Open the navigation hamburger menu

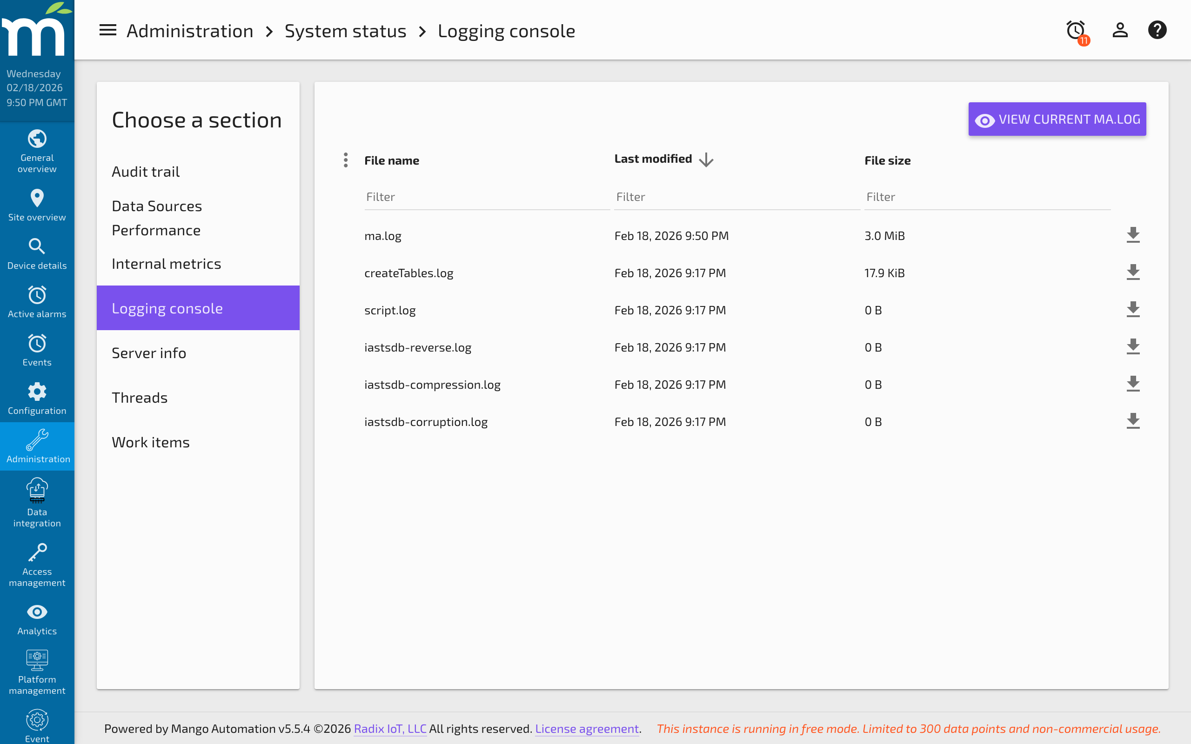[x=107, y=30]
